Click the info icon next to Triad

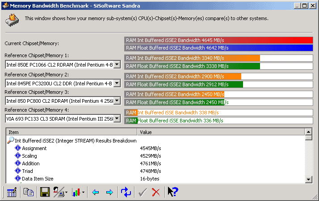click(18, 171)
